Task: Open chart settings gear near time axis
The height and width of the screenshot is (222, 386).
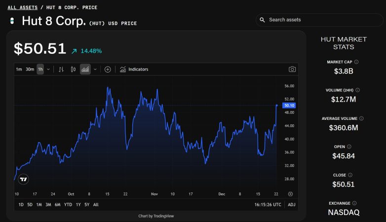Action: [290, 194]
